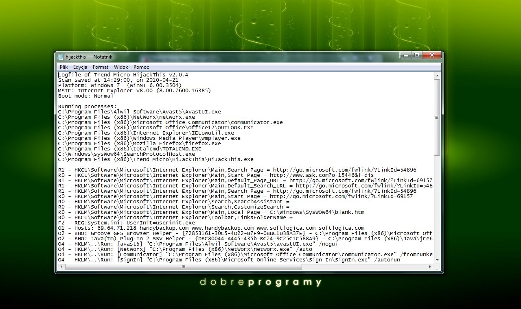Click the vertical scrollbar thumb

tap(437, 118)
